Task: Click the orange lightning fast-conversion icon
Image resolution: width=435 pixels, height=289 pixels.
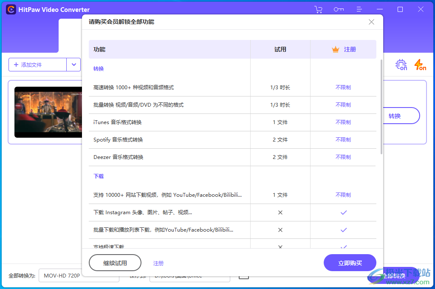Action: tap(420, 65)
